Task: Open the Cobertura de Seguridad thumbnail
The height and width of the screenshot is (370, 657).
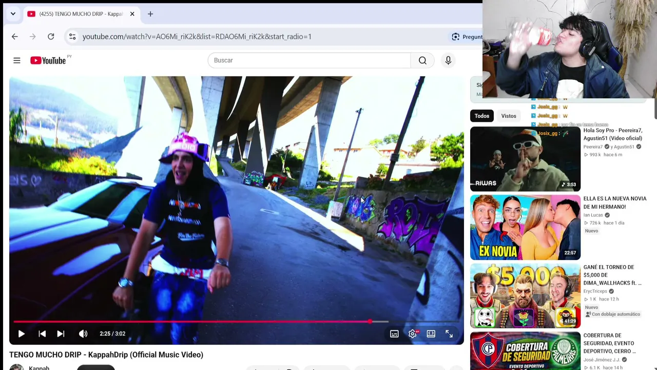Action: [525, 351]
